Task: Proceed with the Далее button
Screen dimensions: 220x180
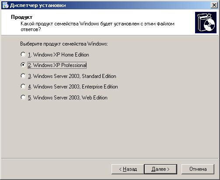Action: coord(161,169)
